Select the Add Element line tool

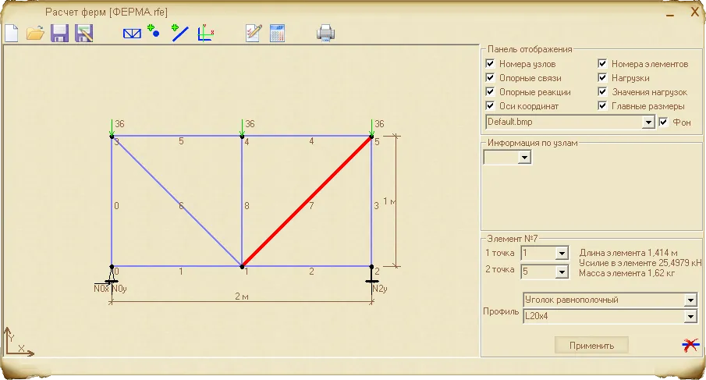[x=179, y=33]
